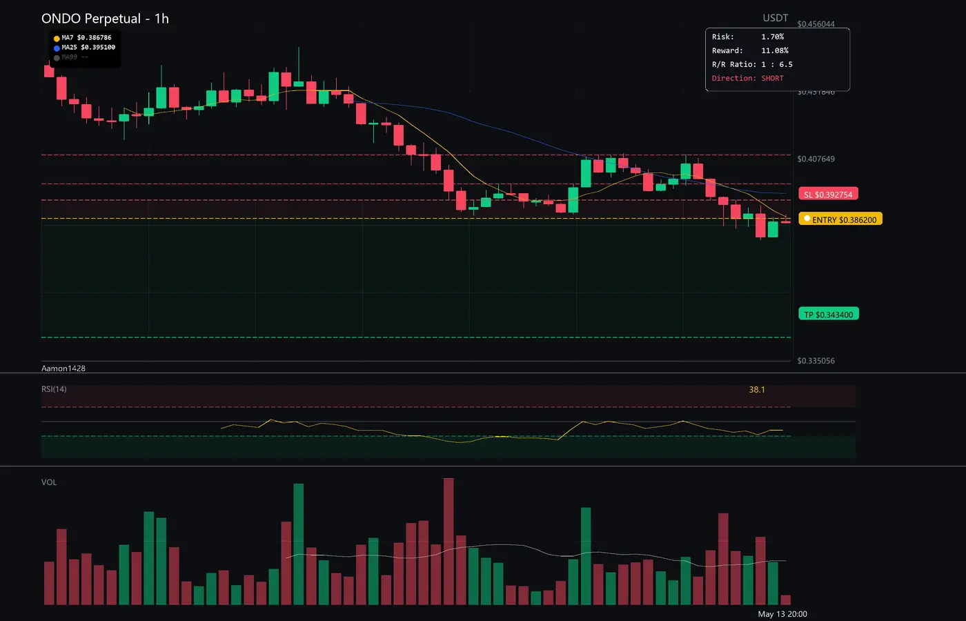Click the $0.335056 price axis label
The image size is (966, 621).
(x=816, y=361)
